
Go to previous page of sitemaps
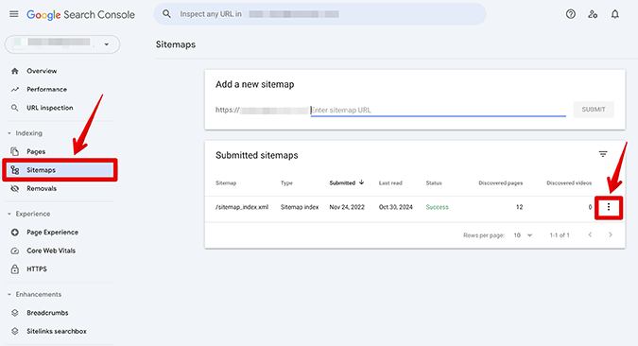pos(590,234)
